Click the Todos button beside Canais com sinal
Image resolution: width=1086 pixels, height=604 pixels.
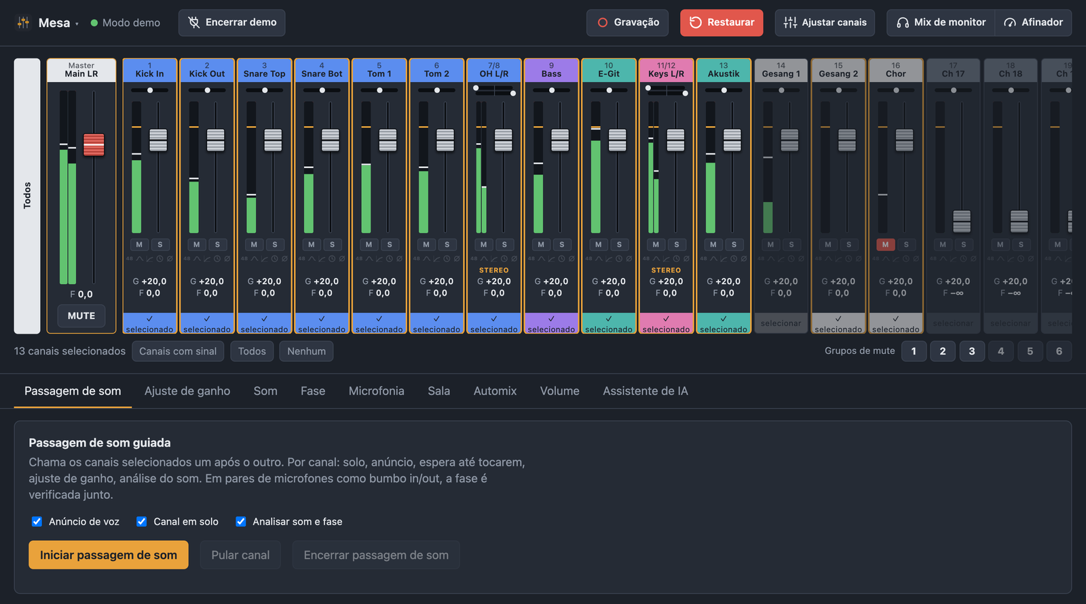252,351
